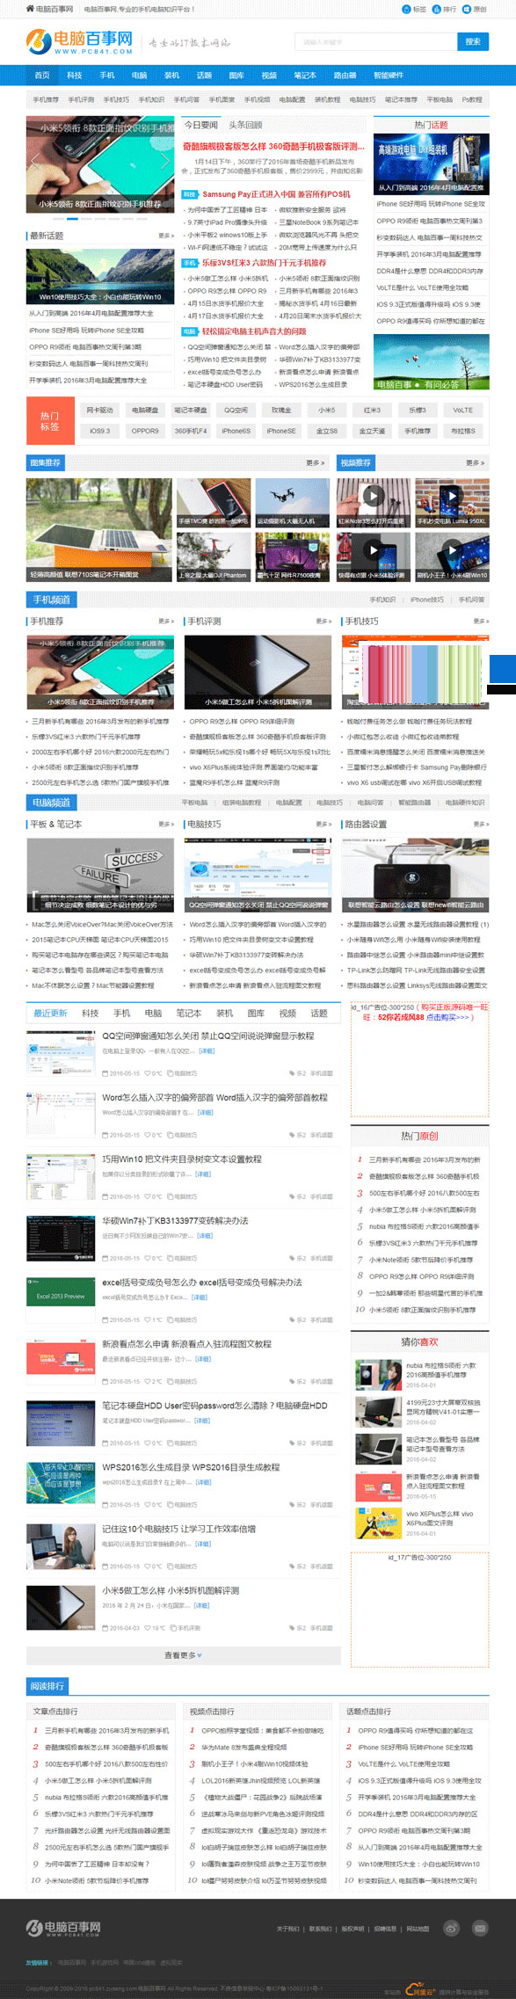This screenshot has height=1999, width=516.
Task: Select the 笔记本 tab in the article list
Action: [188, 1014]
